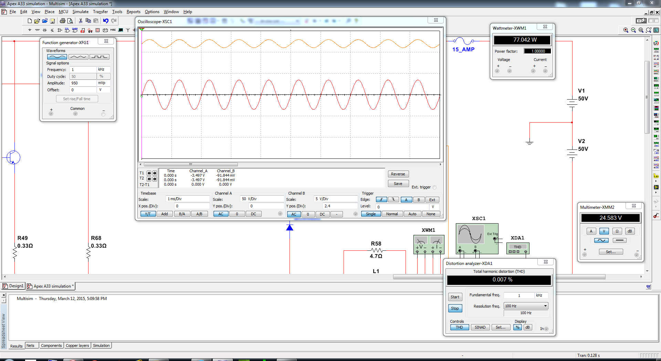Switch multimeter to ammeter A mode

coord(591,231)
